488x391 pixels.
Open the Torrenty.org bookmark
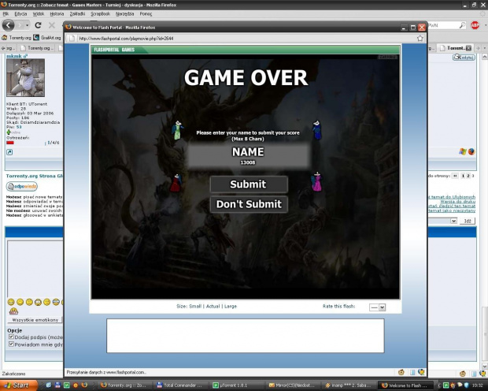tap(17, 37)
